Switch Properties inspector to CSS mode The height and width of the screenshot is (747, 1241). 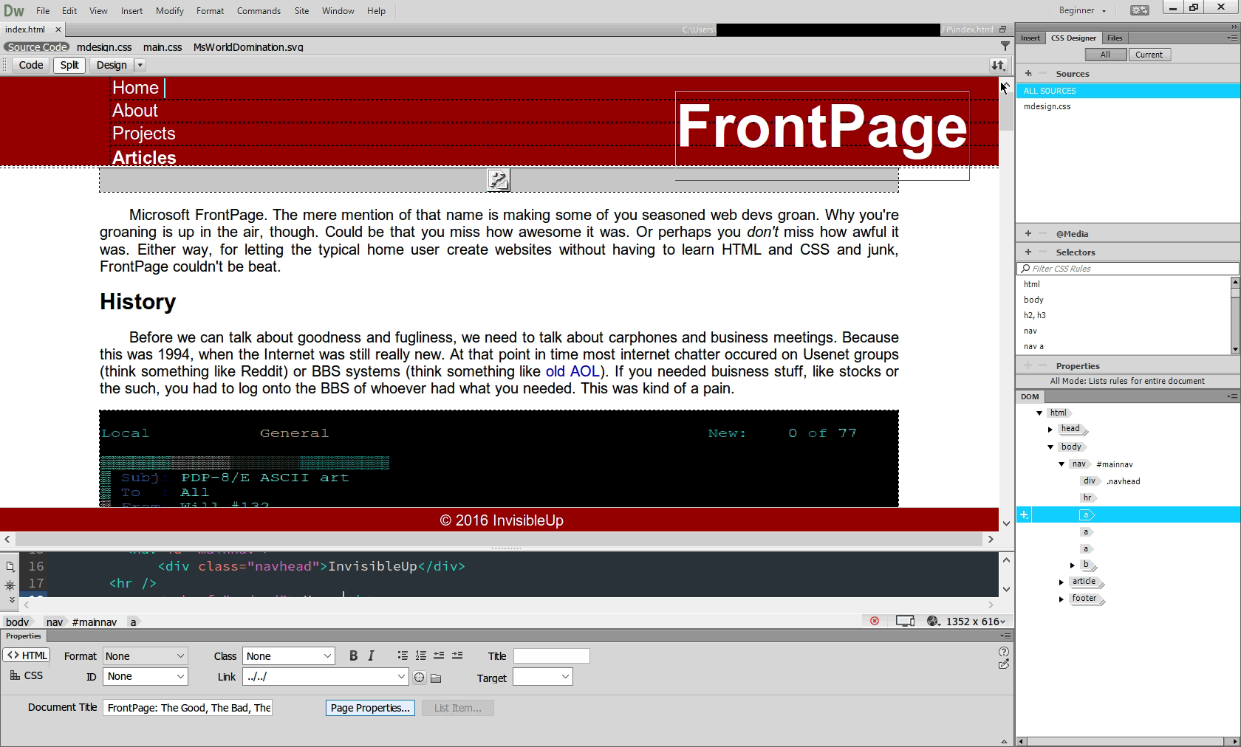(x=27, y=675)
